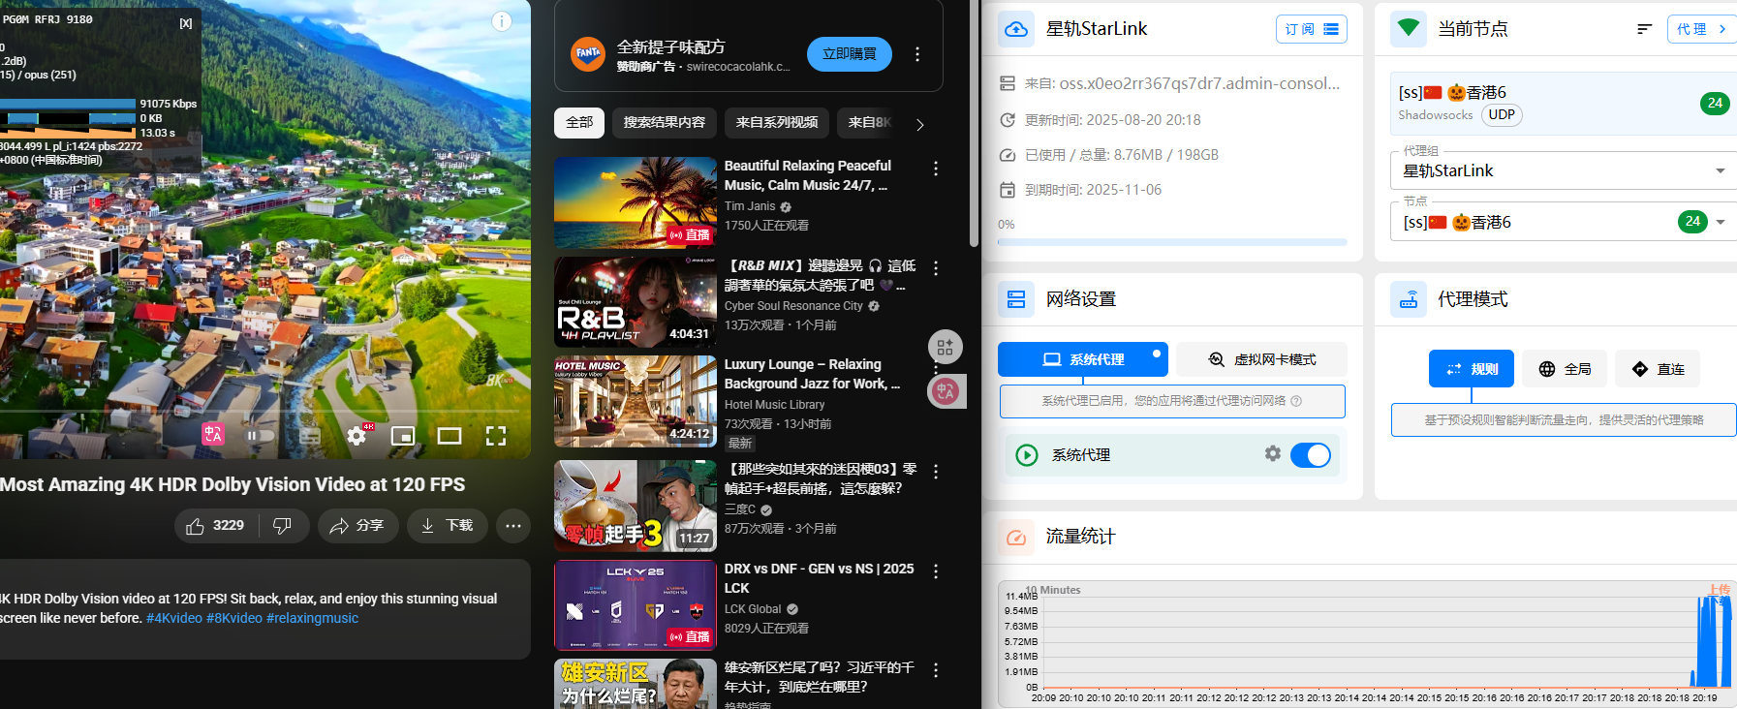Select the 来自系列视频 filter chip
1737x709 pixels.
pyautogui.click(x=777, y=123)
